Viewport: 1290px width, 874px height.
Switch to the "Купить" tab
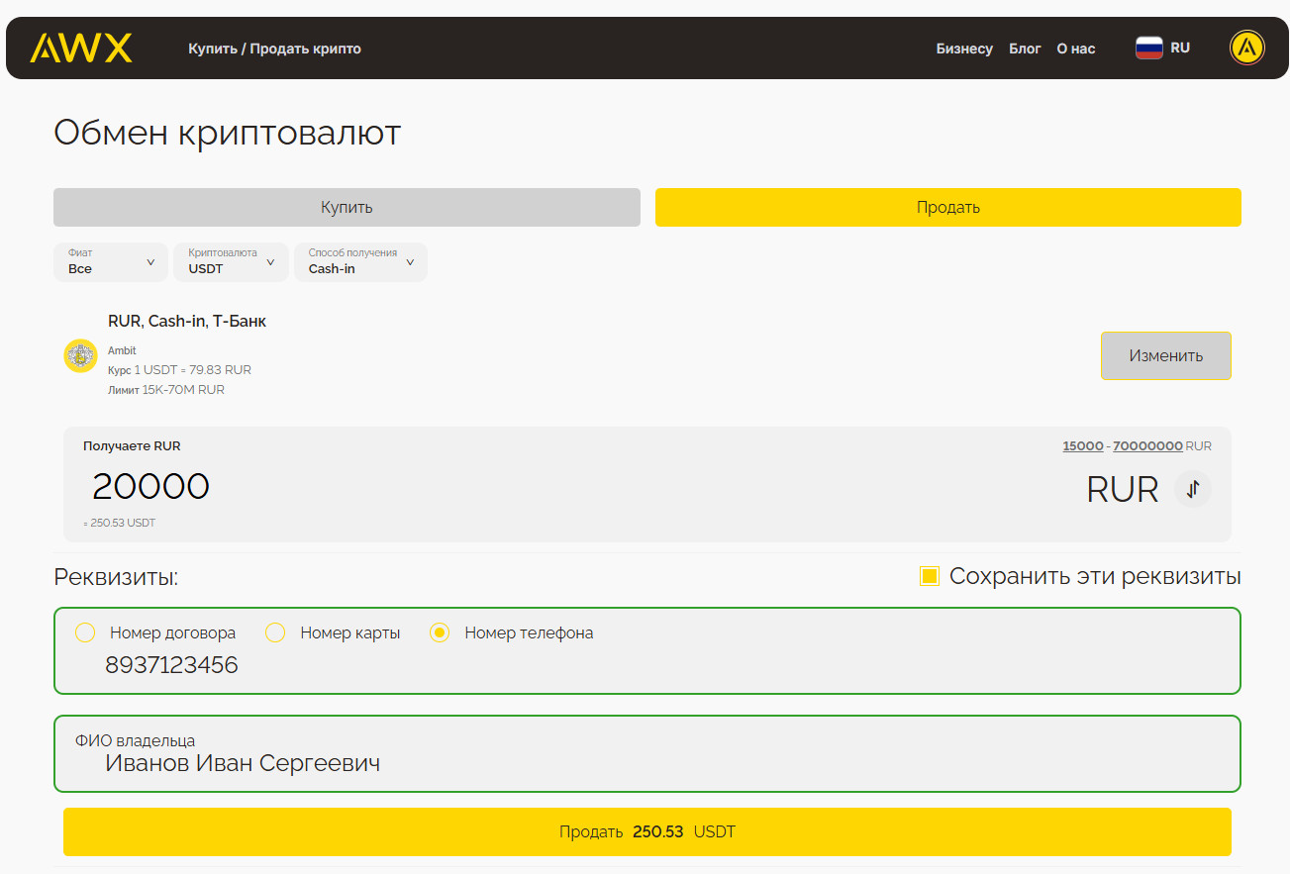[347, 208]
